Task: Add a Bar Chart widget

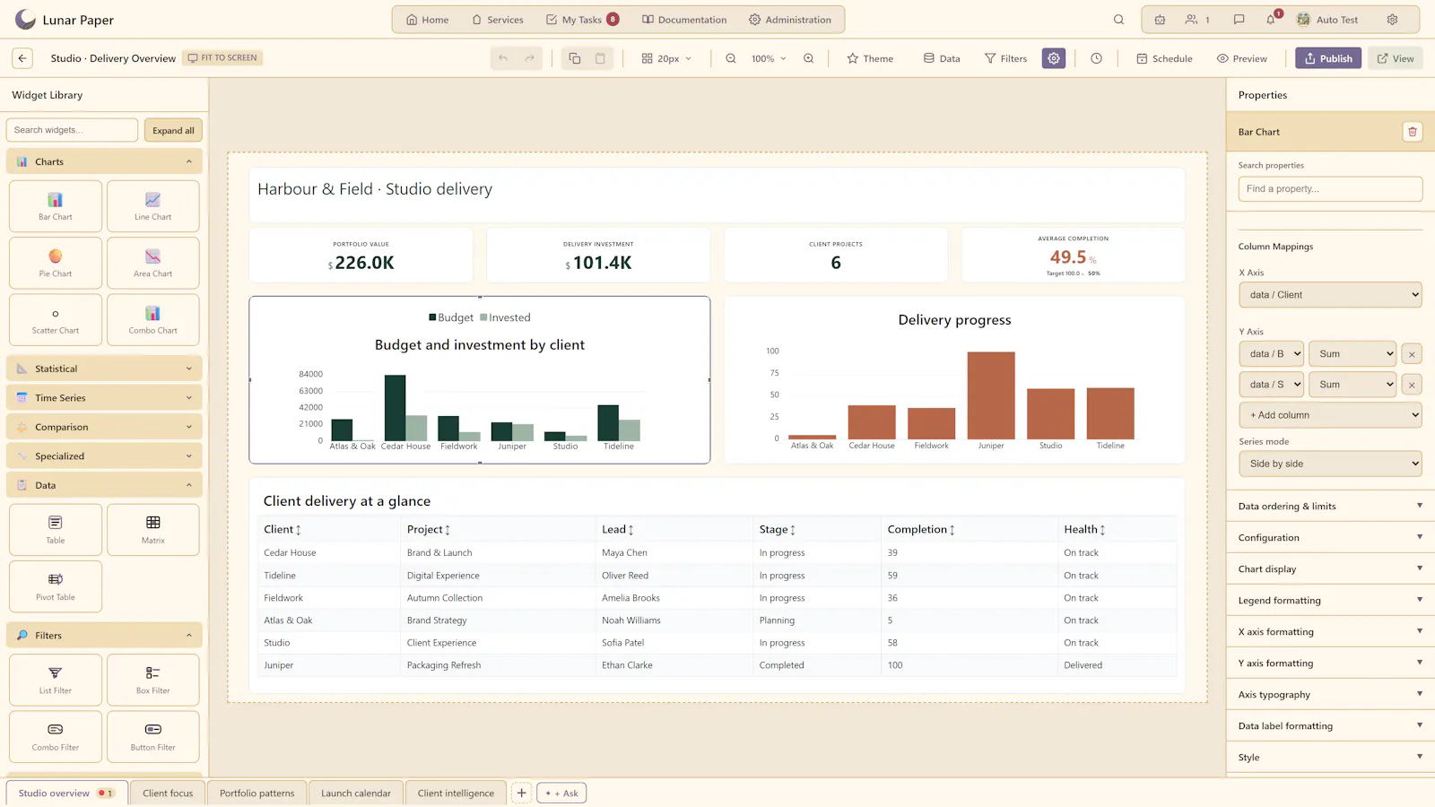Action: tap(56, 206)
